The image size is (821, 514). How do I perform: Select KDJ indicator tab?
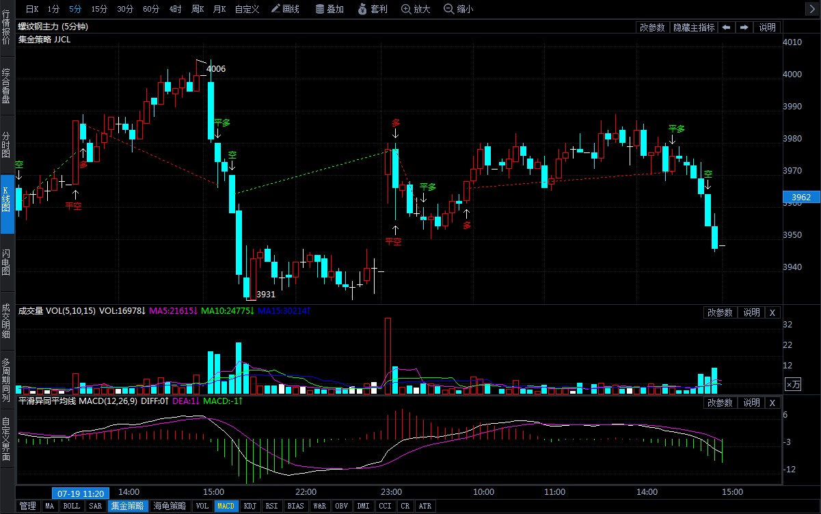(x=250, y=506)
